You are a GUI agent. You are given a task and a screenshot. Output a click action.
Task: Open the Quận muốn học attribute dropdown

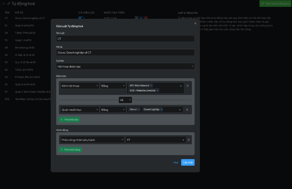point(80,110)
